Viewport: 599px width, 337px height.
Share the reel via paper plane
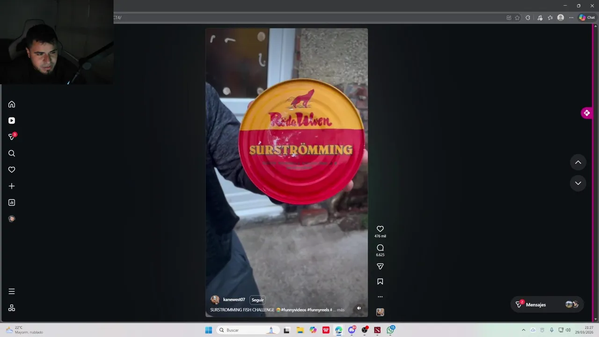pos(380,266)
